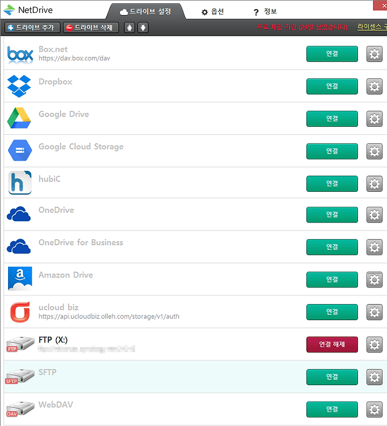
Task: Connect the Dropbox drive
Action: pos(332,86)
